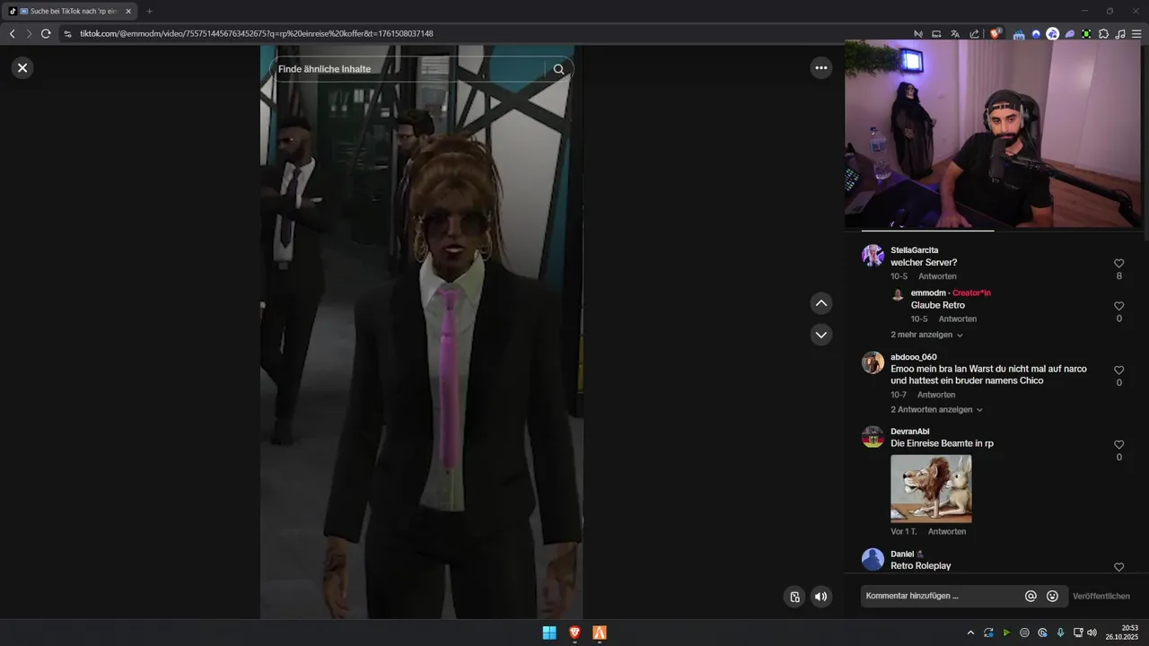This screenshot has width=1149, height=646.
Task: Show hidden system tray icons
Action: (x=970, y=633)
